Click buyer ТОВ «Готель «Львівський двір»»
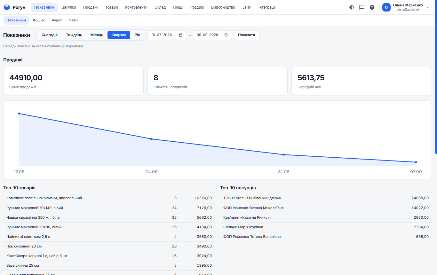This screenshot has height=275, width=437. (326, 198)
